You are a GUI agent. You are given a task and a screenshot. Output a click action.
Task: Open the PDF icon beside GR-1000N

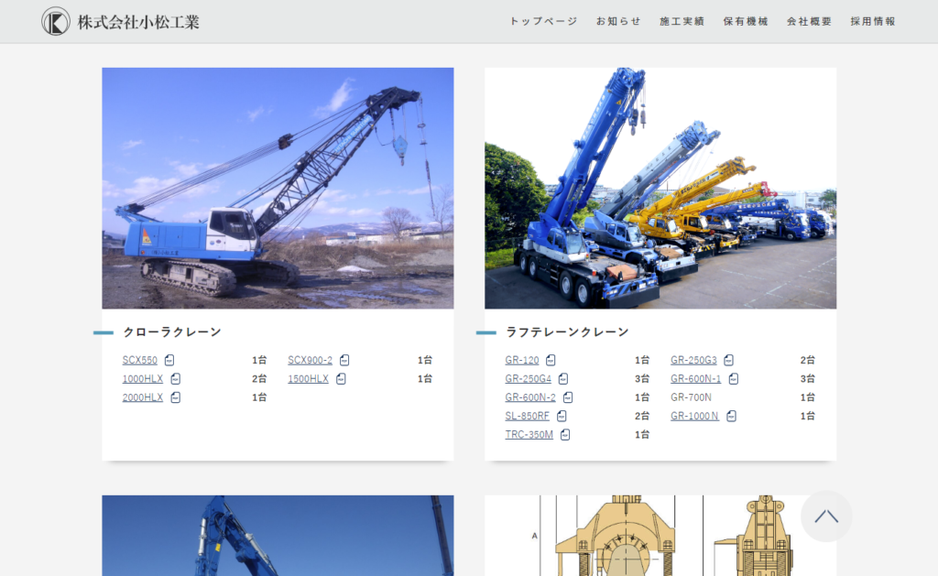pyautogui.click(x=731, y=416)
